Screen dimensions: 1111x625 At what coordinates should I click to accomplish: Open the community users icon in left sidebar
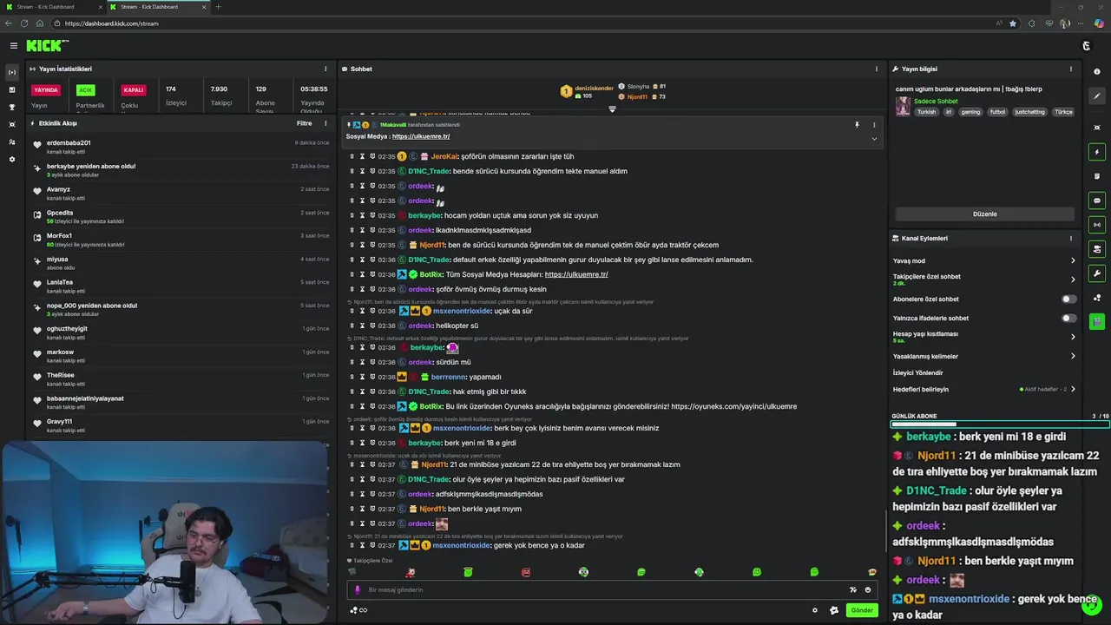(12, 141)
